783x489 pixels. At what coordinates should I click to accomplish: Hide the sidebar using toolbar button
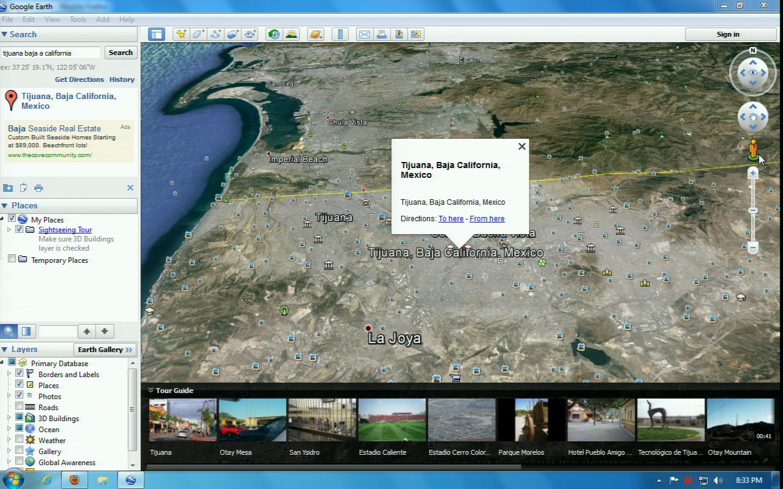(x=157, y=34)
